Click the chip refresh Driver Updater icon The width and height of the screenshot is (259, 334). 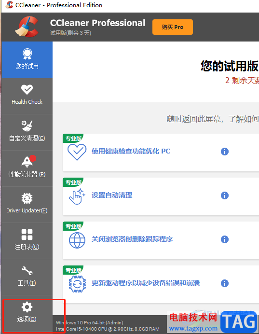(x=27, y=198)
